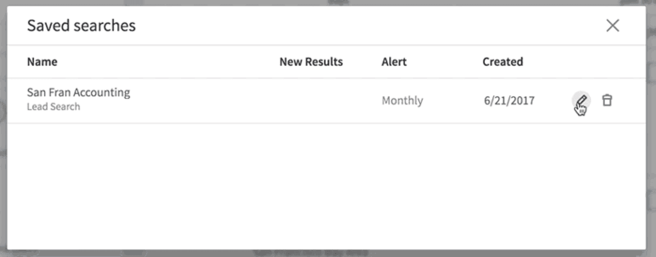Click the blank header above action icons
This screenshot has height=257, width=656.
(593, 62)
